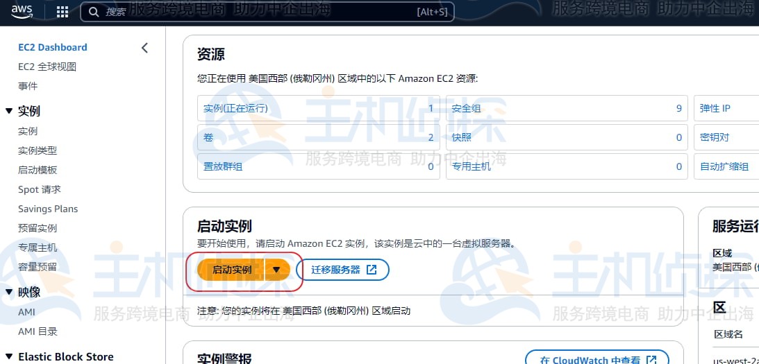Open EC2 全球视图 in sidebar
Screen dimensions: 759x364
tap(47, 67)
